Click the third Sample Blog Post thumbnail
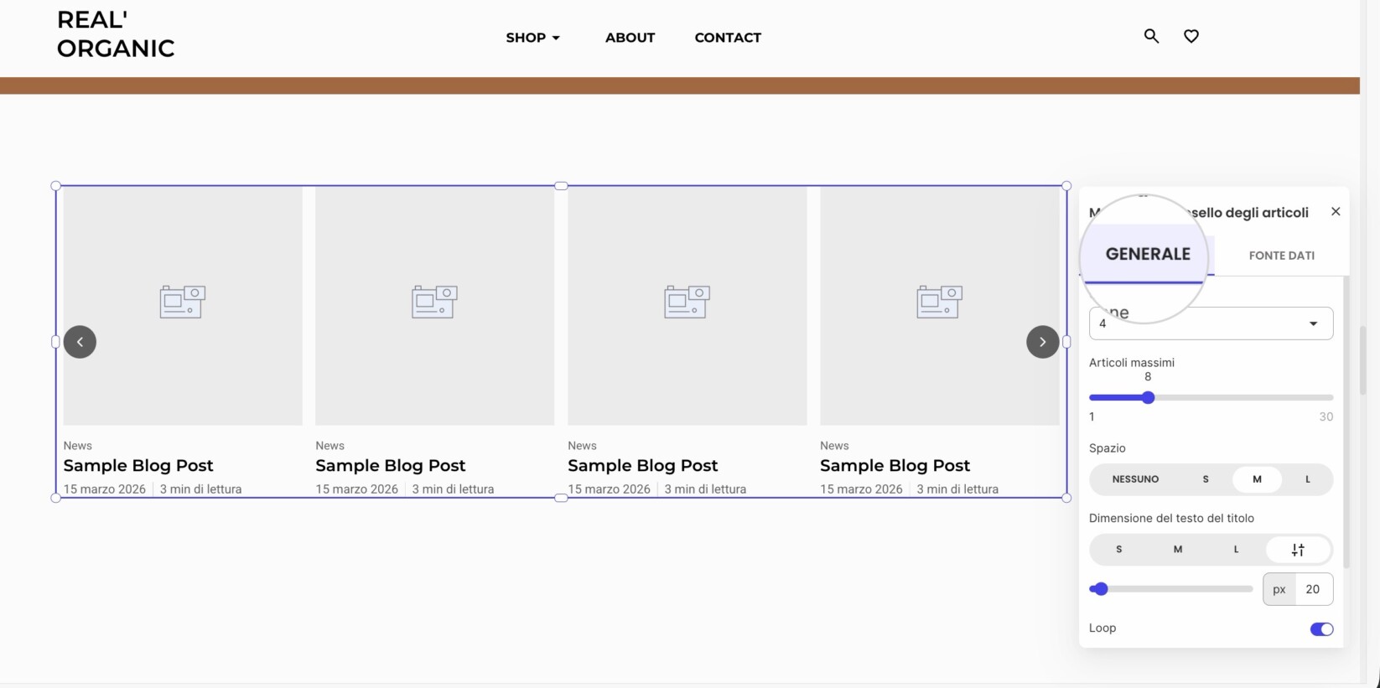1380x688 pixels. pyautogui.click(x=687, y=306)
